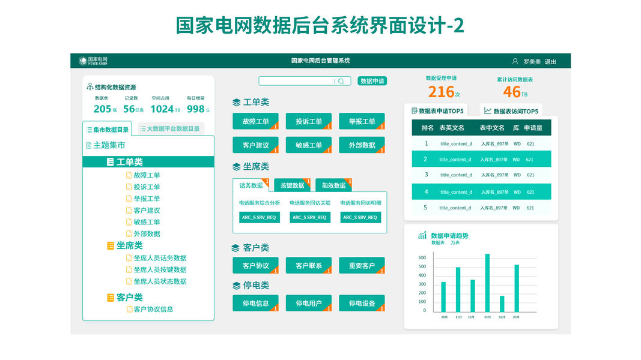Click the 数据表访问TOP5 line chart icon
Image resolution: width=641 pixels, height=360 pixels.
coord(488,111)
